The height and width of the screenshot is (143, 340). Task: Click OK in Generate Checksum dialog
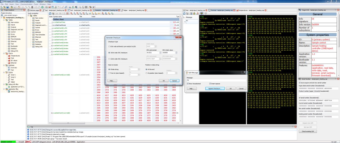point(164,81)
